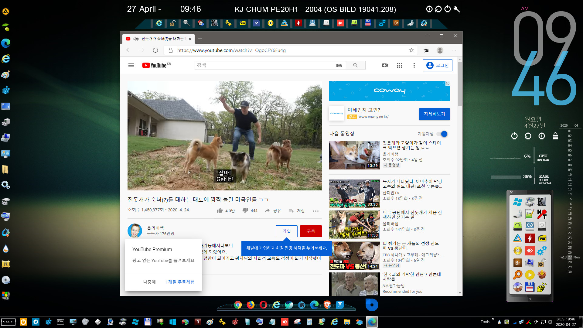Open the YouTube apps grid
Screen dimensions: 583x328
tap(400, 65)
